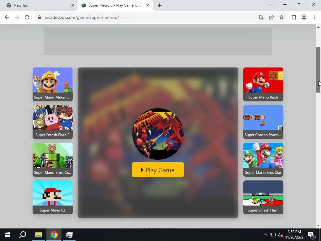
Task: Open the clock showing 3:52 PM
Action: click(x=294, y=235)
